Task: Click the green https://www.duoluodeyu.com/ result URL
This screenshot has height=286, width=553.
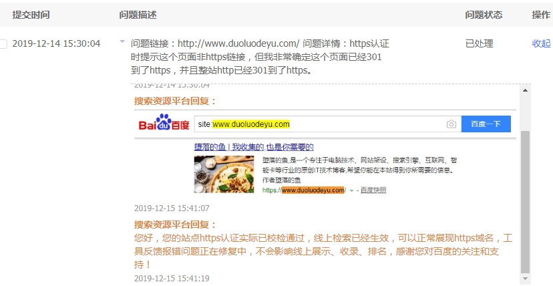Action: (x=305, y=190)
